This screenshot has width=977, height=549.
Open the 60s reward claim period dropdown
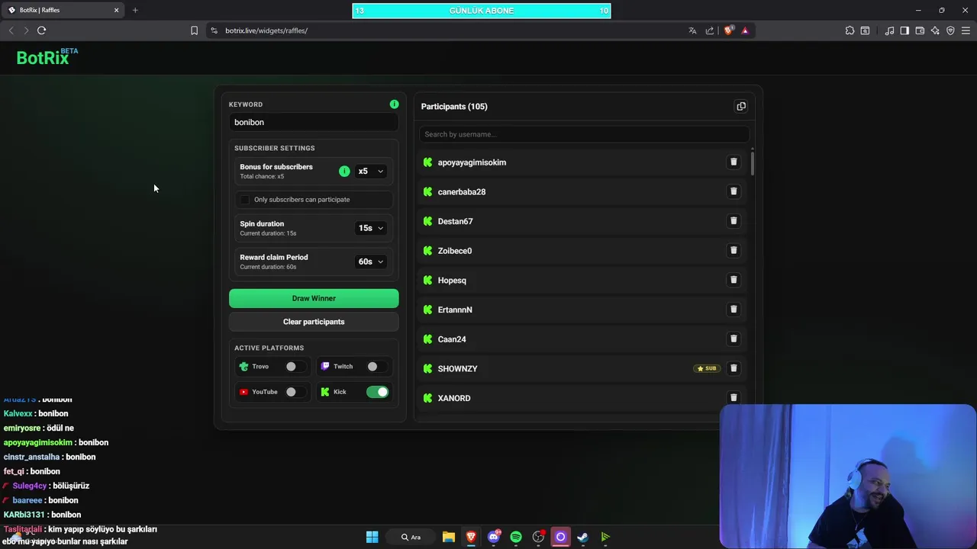[x=371, y=262]
